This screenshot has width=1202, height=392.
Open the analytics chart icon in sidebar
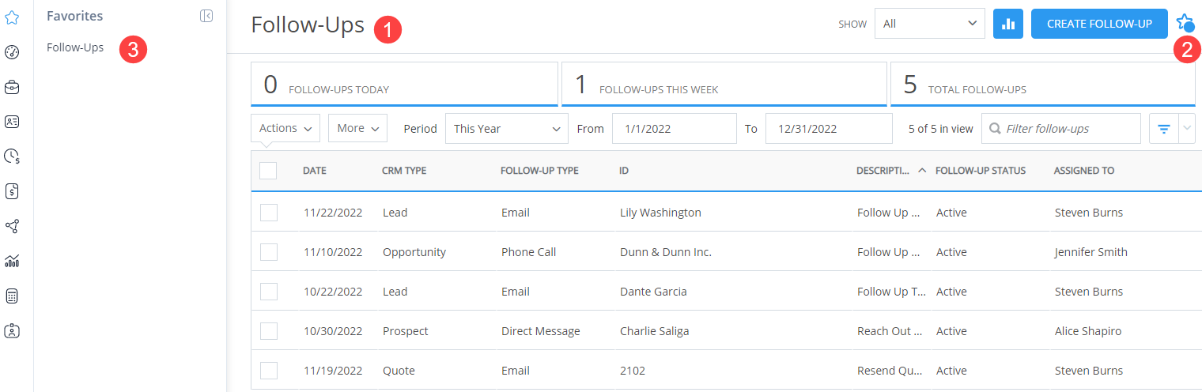click(12, 261)
